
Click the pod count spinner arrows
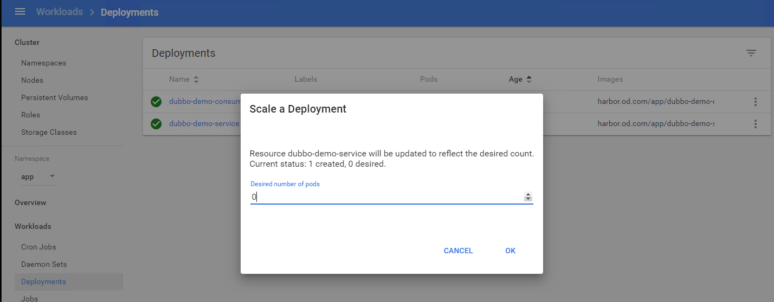pos(528,198)
